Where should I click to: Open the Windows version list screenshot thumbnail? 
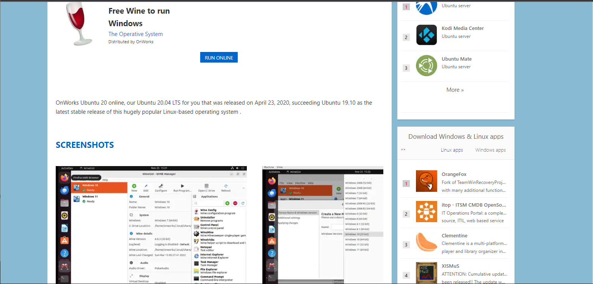click(x=323, y=225)
